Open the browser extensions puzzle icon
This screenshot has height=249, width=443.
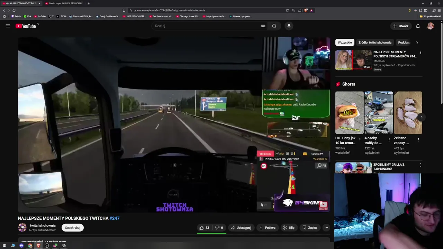(421, 10)
